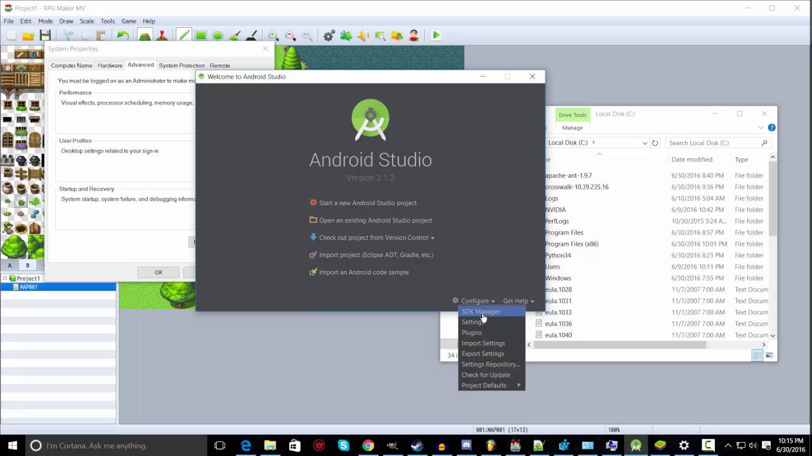The width and height of the screenshot is (812, 456).
Task: Click the Actual Size zoom icon
Action: pos(307,35)
